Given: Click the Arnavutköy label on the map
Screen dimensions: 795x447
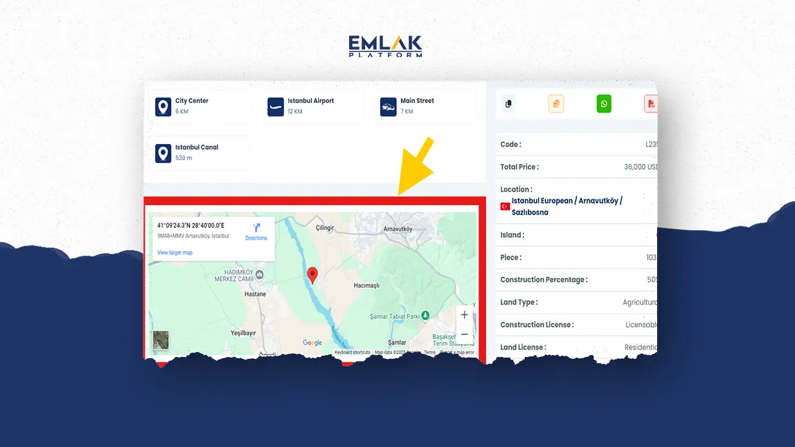Looking at the screenshot, I should pos(399,229).
